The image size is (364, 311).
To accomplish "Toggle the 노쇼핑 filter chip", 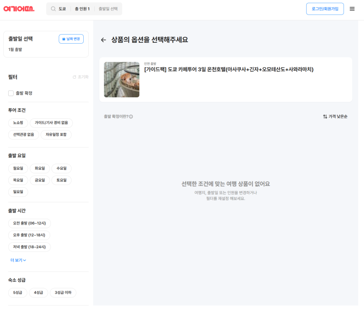I will point(18,123).
